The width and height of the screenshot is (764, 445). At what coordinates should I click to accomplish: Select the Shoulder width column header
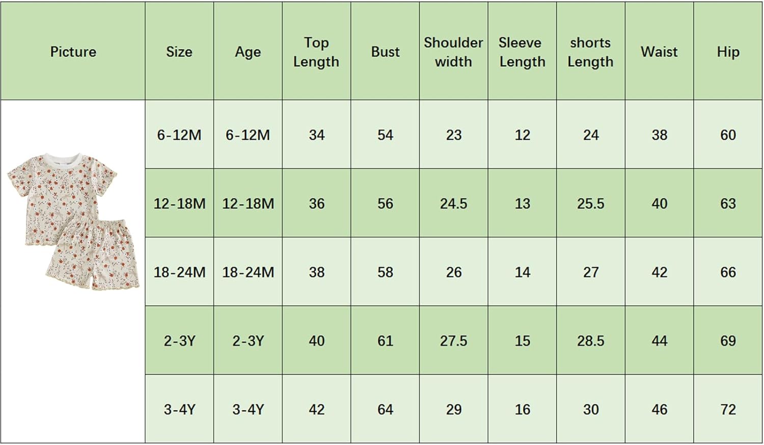[453, 51]
